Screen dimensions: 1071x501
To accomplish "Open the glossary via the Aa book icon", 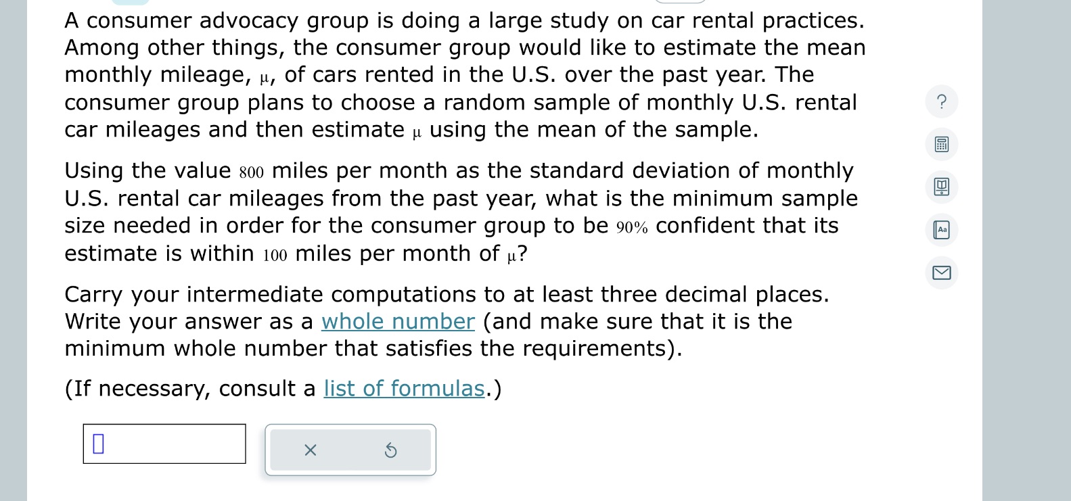I will [941, 230].
